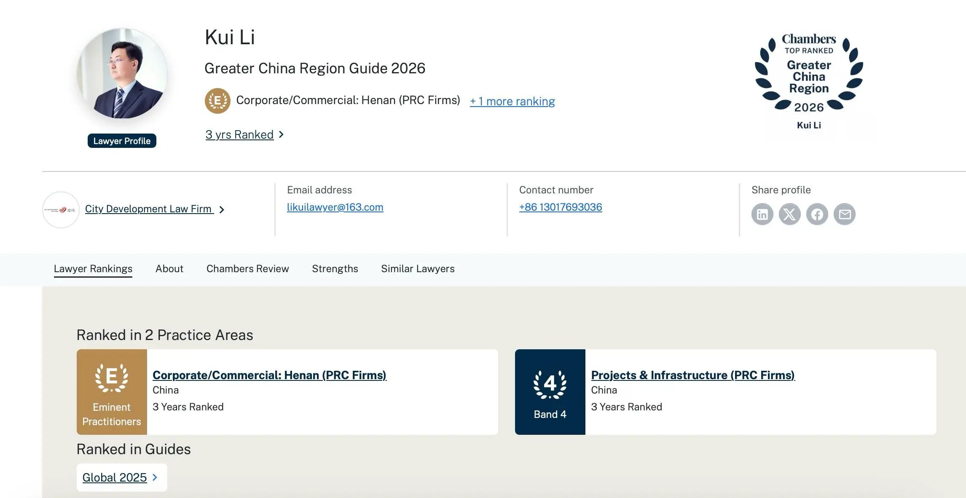Click the +1 more ranking link
The height and width of the screenshot is (498, 966).
click(512, 101)
